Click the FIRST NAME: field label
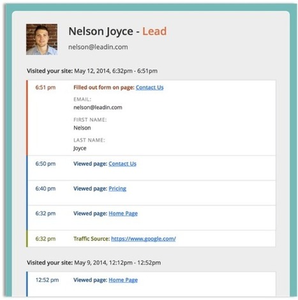Screen dimensions: 298x300 [90, 120]
